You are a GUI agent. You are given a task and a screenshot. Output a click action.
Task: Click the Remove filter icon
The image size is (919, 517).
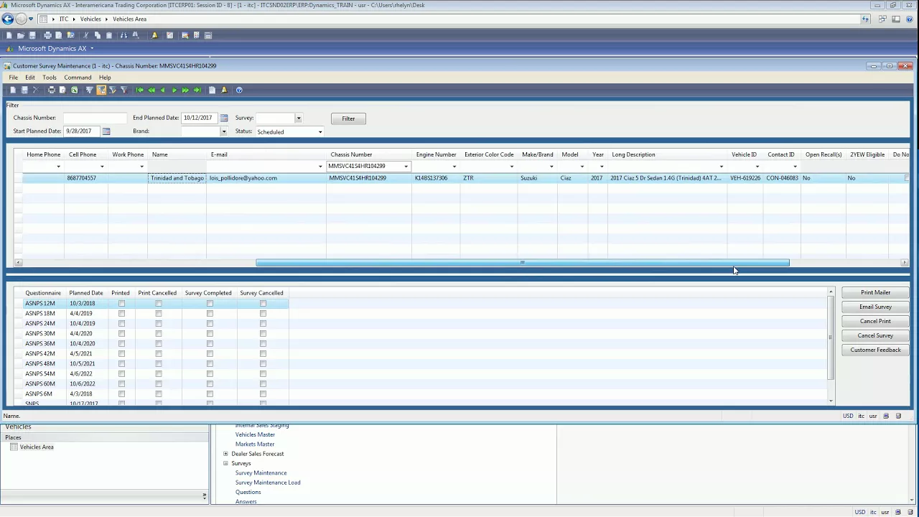click(124, 90)
